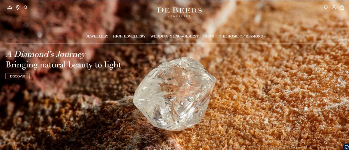Viewport: 349px width, 150px height.
Task: Open the account profile icon
Action: (334, 7)
